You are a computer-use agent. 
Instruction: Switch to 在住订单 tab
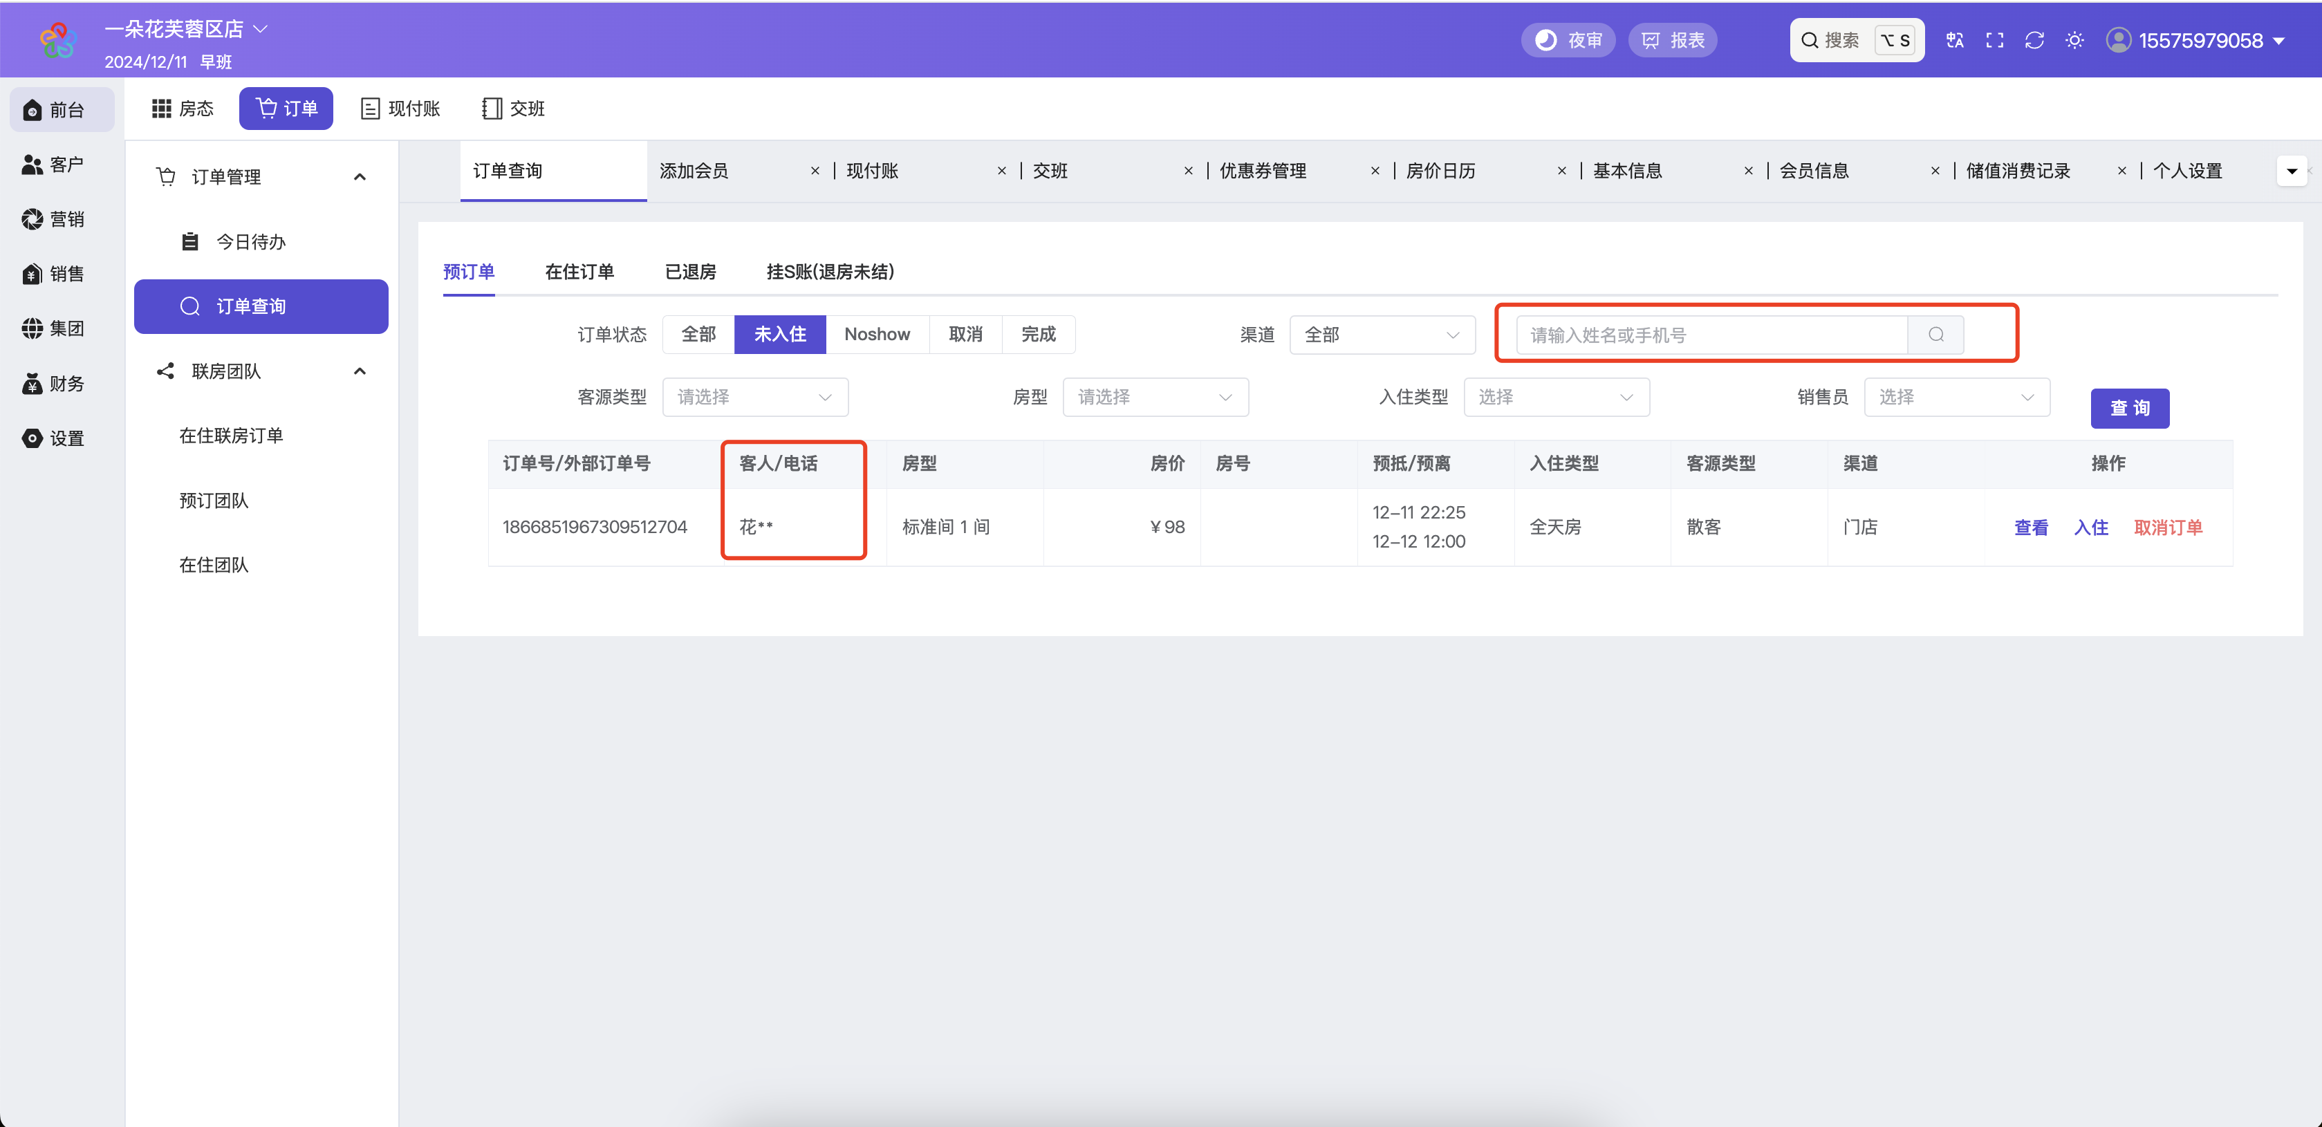pos(579,272)
